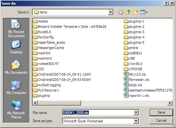Click the Save button
This screenshot has width=176, height=128.
tap(161, 112)
